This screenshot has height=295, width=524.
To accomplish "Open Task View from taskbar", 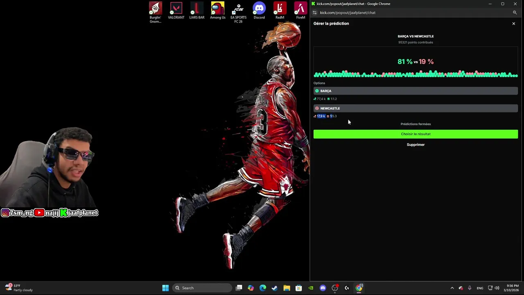I will 239,288.
